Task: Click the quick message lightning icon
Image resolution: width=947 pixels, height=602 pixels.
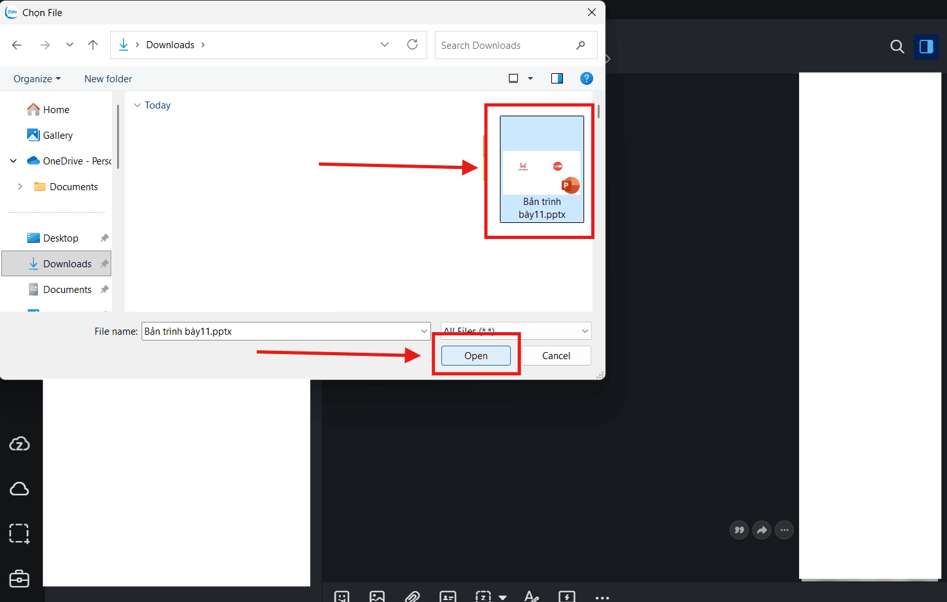Action: [x=567, y=596]
